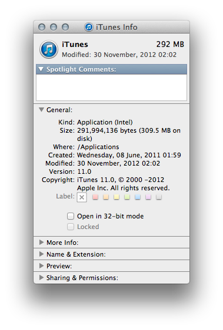This screenshot has height=330, width=223.
Task: Choose the purple label color
Action: 148,197
